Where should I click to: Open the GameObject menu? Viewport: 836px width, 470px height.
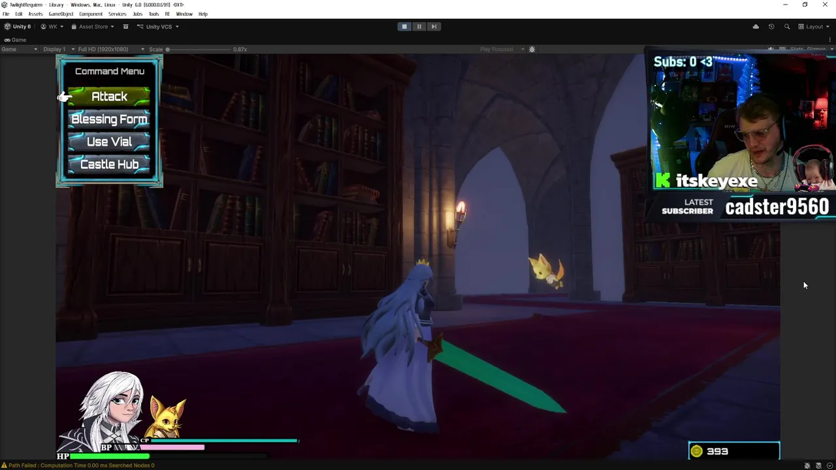(61, 14)
